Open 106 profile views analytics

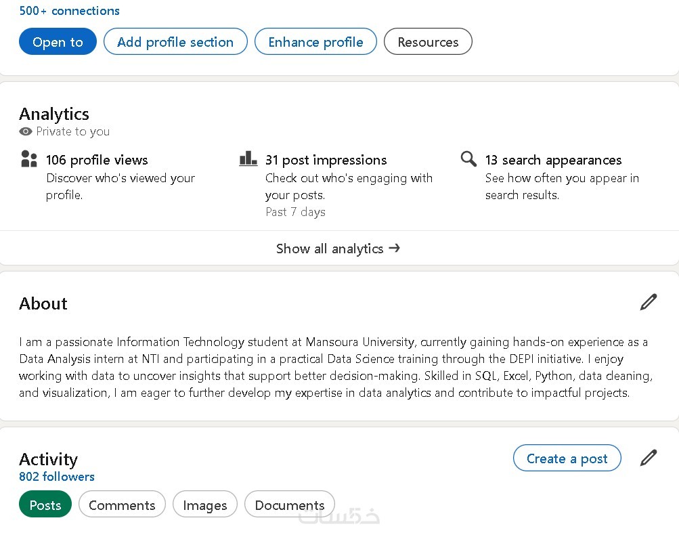point(97,160)
